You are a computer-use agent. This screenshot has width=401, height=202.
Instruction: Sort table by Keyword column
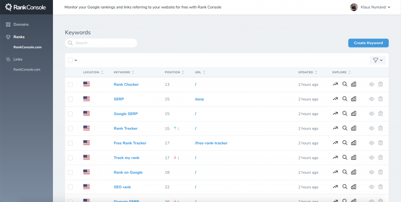tap(124, 72)
